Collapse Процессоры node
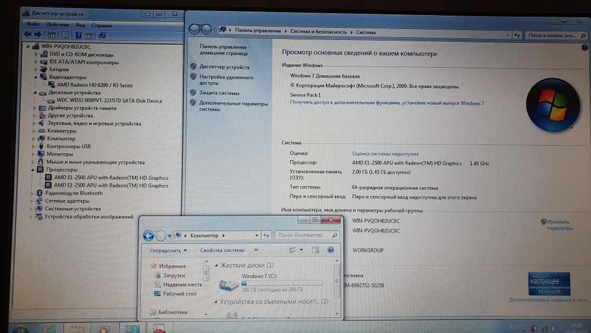This screenshot has width=591, height=333. click(x=33, y=170)
